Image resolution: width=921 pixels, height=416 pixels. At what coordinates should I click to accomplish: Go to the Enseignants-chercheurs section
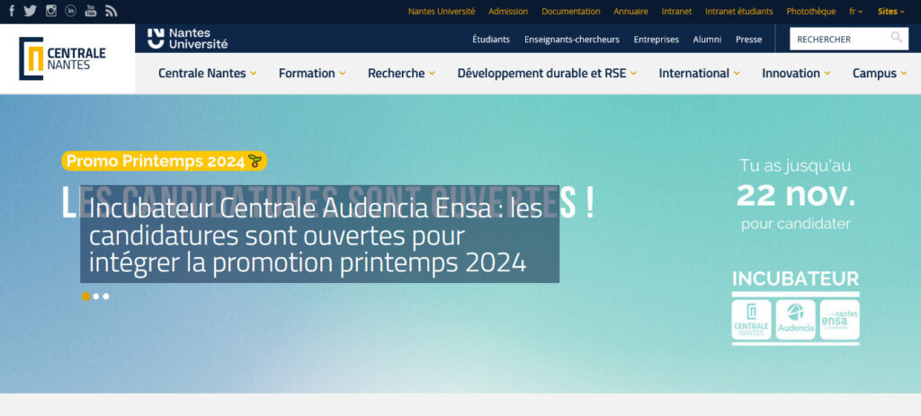571,40
